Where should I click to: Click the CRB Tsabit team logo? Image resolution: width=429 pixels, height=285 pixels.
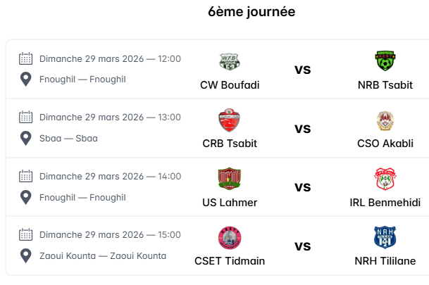tap(230, 120)
